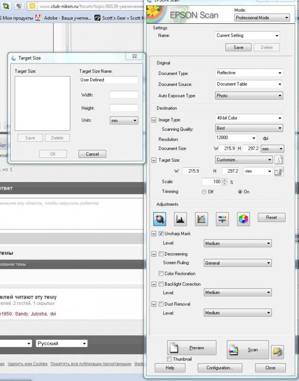Collapse the Target Size section

154,160
